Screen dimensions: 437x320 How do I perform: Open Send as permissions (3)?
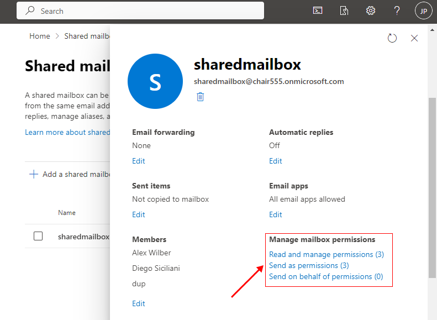309,265
